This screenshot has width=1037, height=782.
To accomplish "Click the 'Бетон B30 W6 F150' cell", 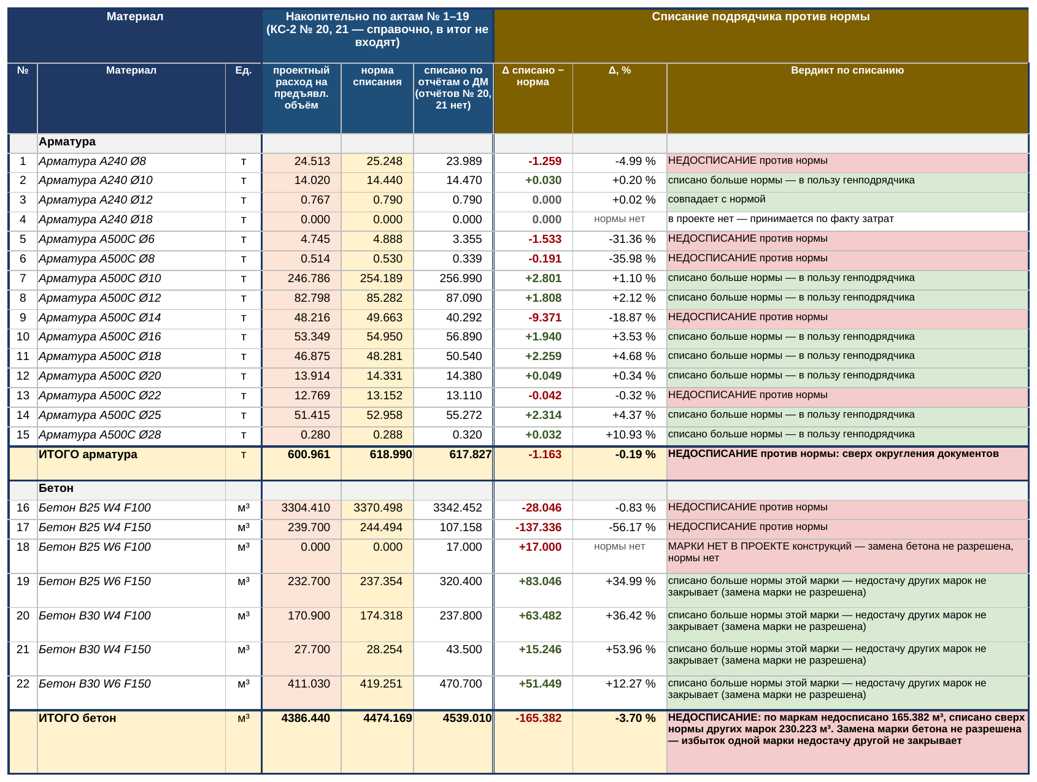I will coord(131,692).
